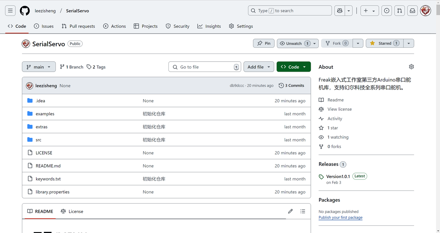Click the GitHub logo icon

click(x=25, y=11)
